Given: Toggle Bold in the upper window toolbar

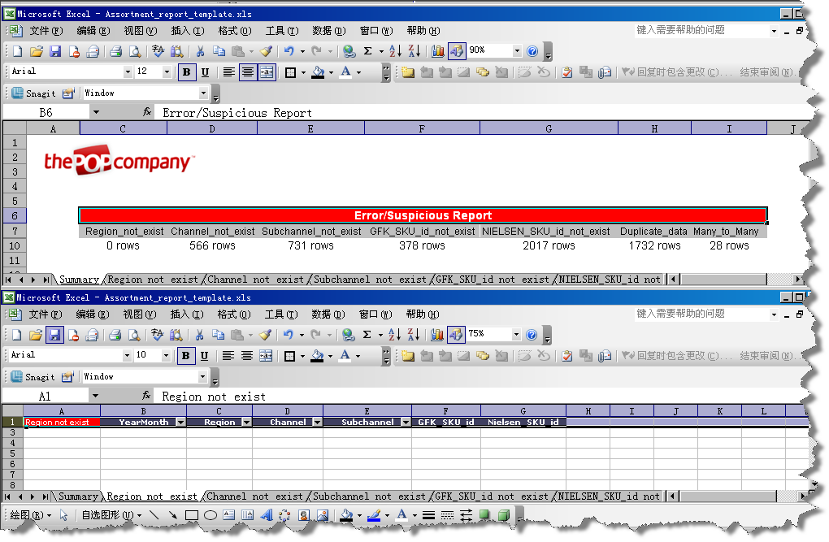Looking at the screenshot, I should pyautogui.click(x=187, y=72).
